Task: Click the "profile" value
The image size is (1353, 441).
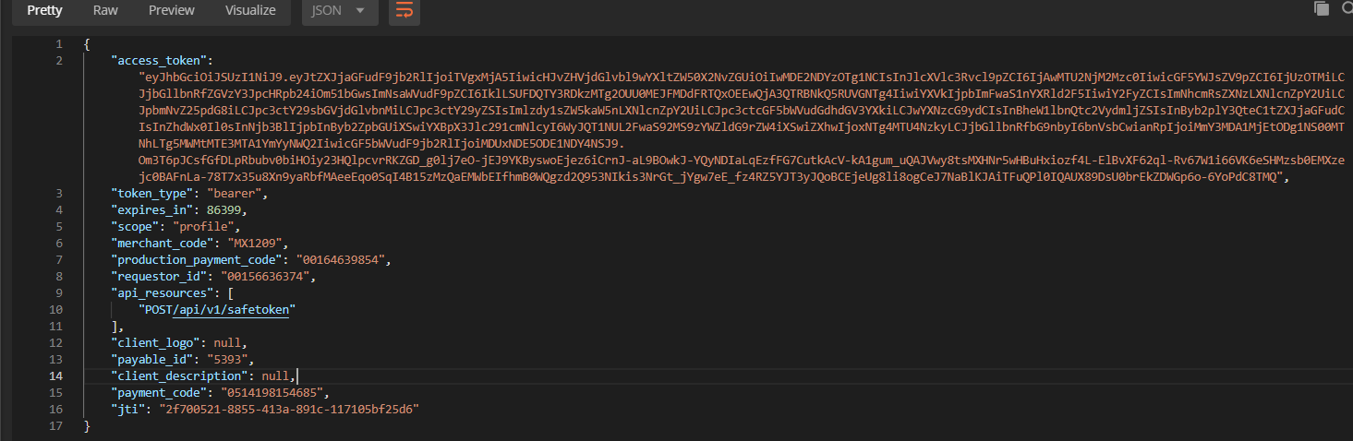Action: point(203,227)
